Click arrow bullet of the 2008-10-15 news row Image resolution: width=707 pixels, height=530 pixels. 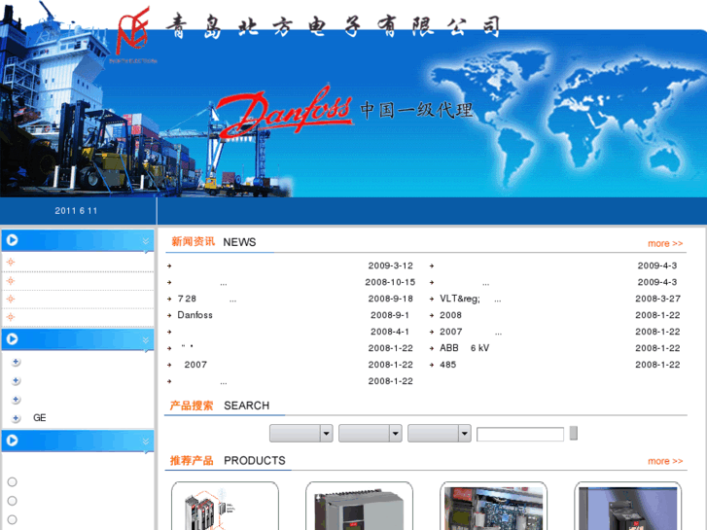(169, 282)
